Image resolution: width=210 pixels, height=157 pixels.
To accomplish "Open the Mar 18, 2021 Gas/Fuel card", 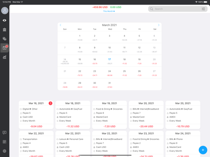I will pyautogui.click(x=73, y=115).
